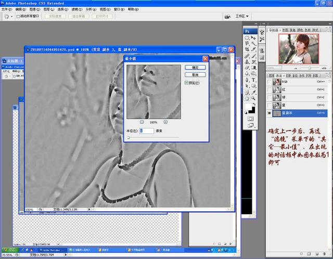Show the RGB channel visibility box
The height and width of the screenshot is (259, 333).
tap(268, 82)
